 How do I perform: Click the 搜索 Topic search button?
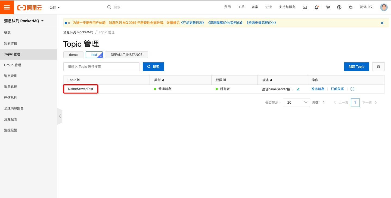coord(153,67)
